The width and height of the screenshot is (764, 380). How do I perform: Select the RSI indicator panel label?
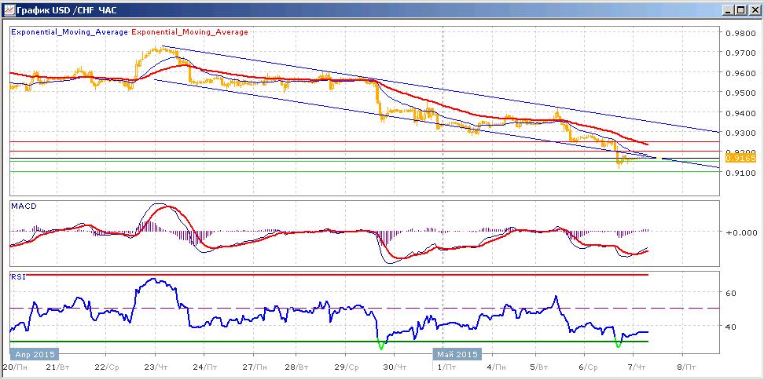point(17,277)
